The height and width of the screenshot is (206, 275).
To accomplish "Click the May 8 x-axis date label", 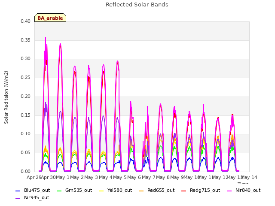I will click(163, 178).
